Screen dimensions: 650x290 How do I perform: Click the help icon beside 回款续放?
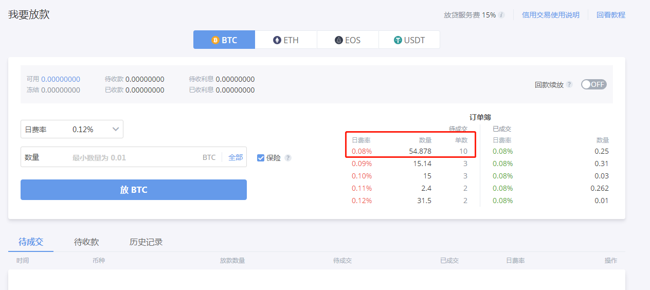click(x=569, y=84)
